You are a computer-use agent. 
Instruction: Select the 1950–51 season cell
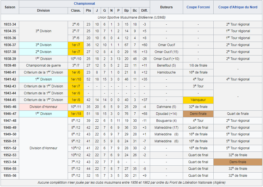(x=10, y=141)
